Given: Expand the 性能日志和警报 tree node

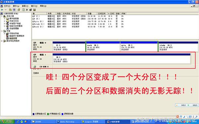Looking at the screenshot, I should pyautogui.click(x=5, y=26).
